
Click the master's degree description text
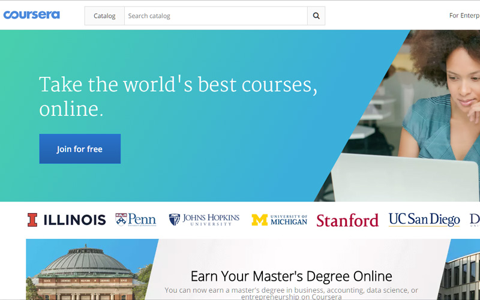tap(291, 293)
